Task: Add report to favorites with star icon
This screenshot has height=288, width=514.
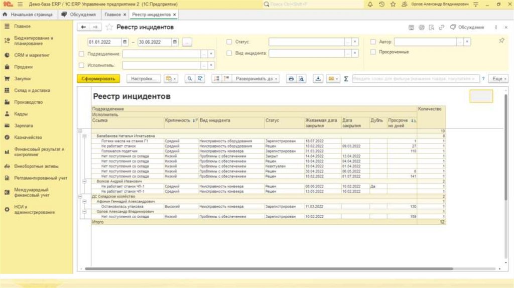Action: [109, 27]
